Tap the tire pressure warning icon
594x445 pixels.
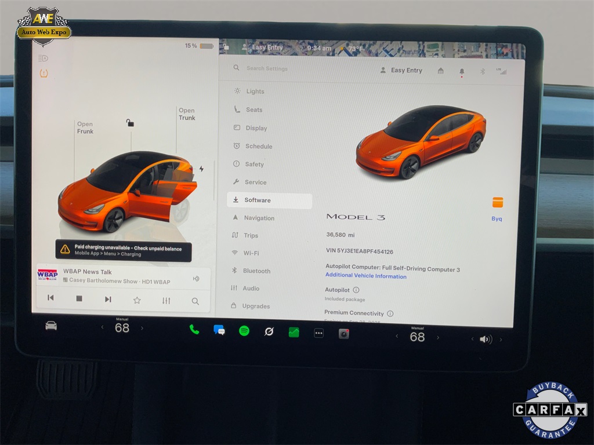(x=44, y=73)
